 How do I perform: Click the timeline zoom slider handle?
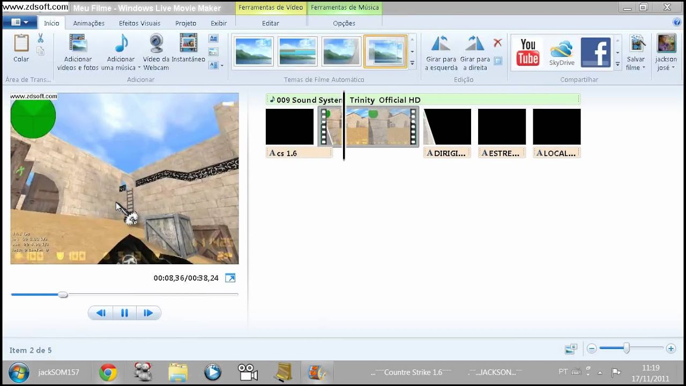pyautogui.click(x=626, y=348)
